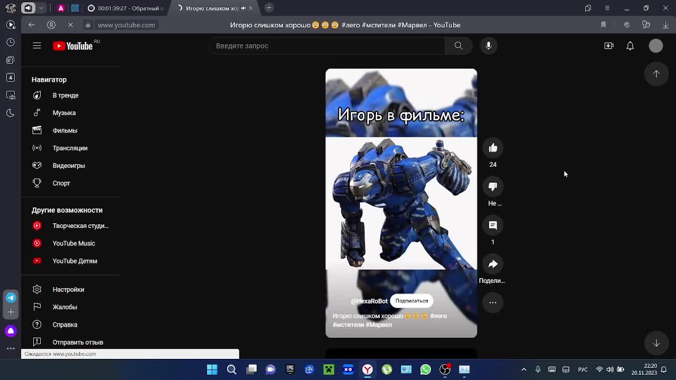
Task: Mute the tab via speaker icon on YouTube tab
Action: tap(243, 8)
